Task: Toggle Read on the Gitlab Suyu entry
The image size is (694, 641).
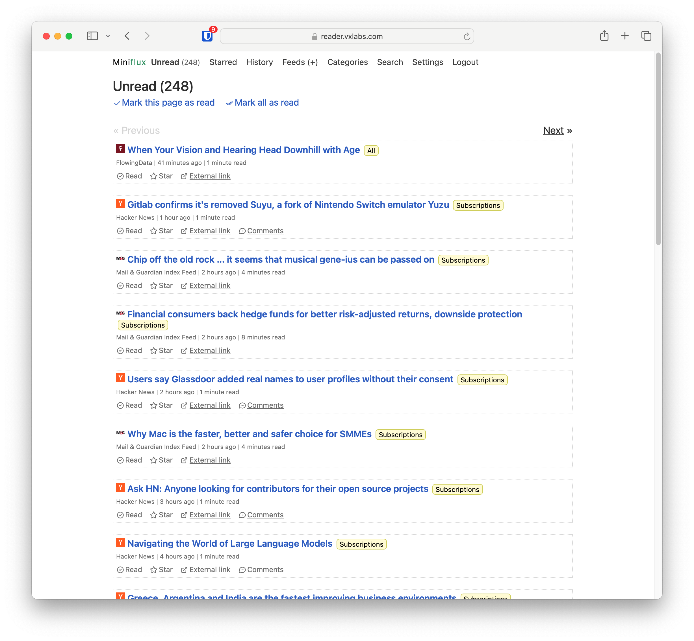Action: (x=129, y=231)
